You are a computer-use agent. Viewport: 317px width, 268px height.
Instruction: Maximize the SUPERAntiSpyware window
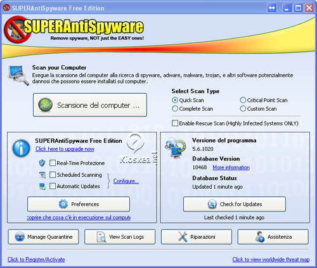pos(298,8)
